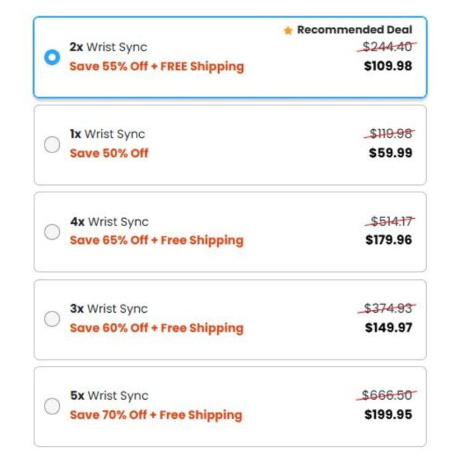Click the $199.95 price

pos(388,415)
